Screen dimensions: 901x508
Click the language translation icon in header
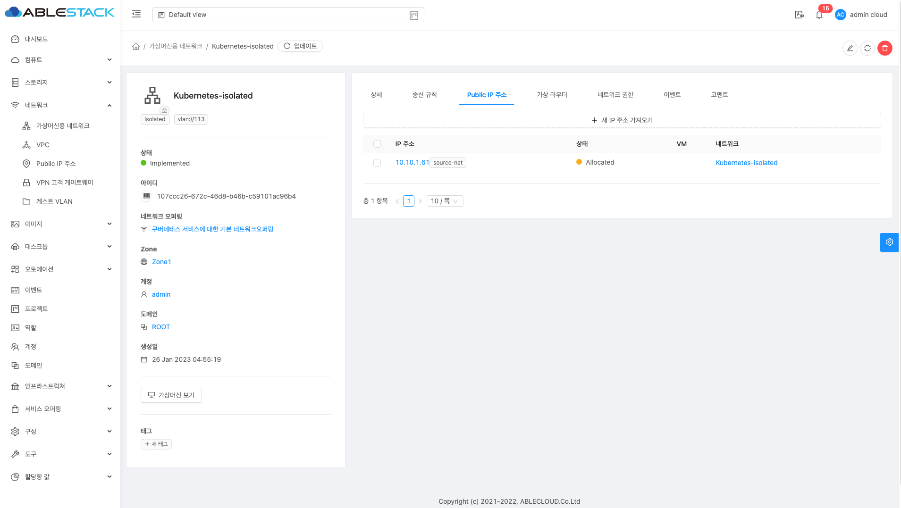click(x=799, y=15)
